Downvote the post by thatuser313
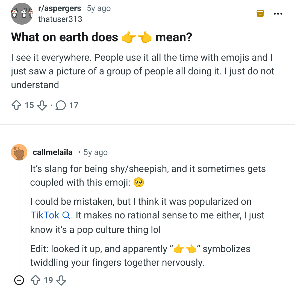 (x=42, y=105)
